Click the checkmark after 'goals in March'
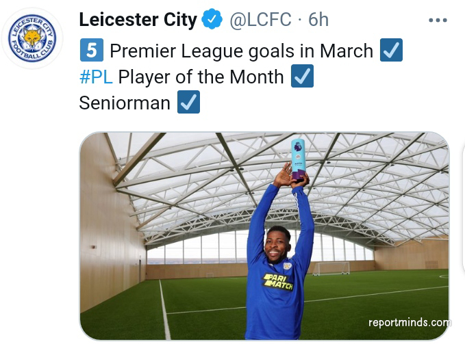This screenshot has height=344, width=465. coord(391,51)
